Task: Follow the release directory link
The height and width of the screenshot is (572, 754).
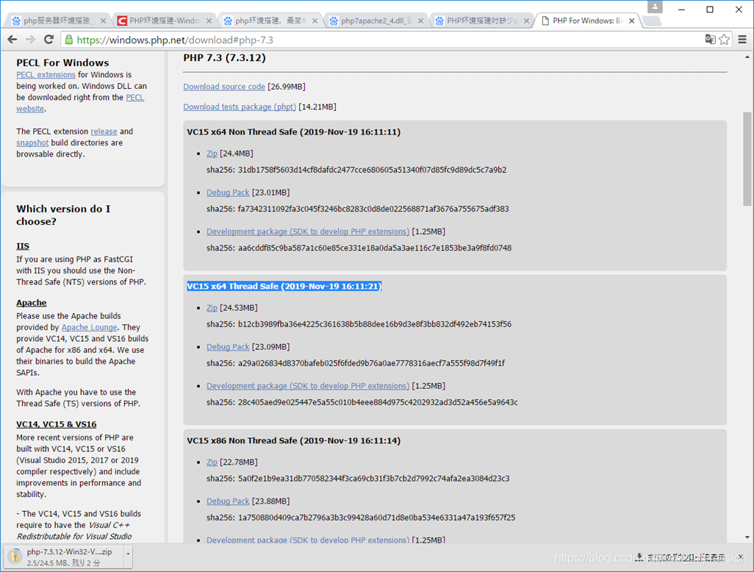Action: tap(104, 132)
